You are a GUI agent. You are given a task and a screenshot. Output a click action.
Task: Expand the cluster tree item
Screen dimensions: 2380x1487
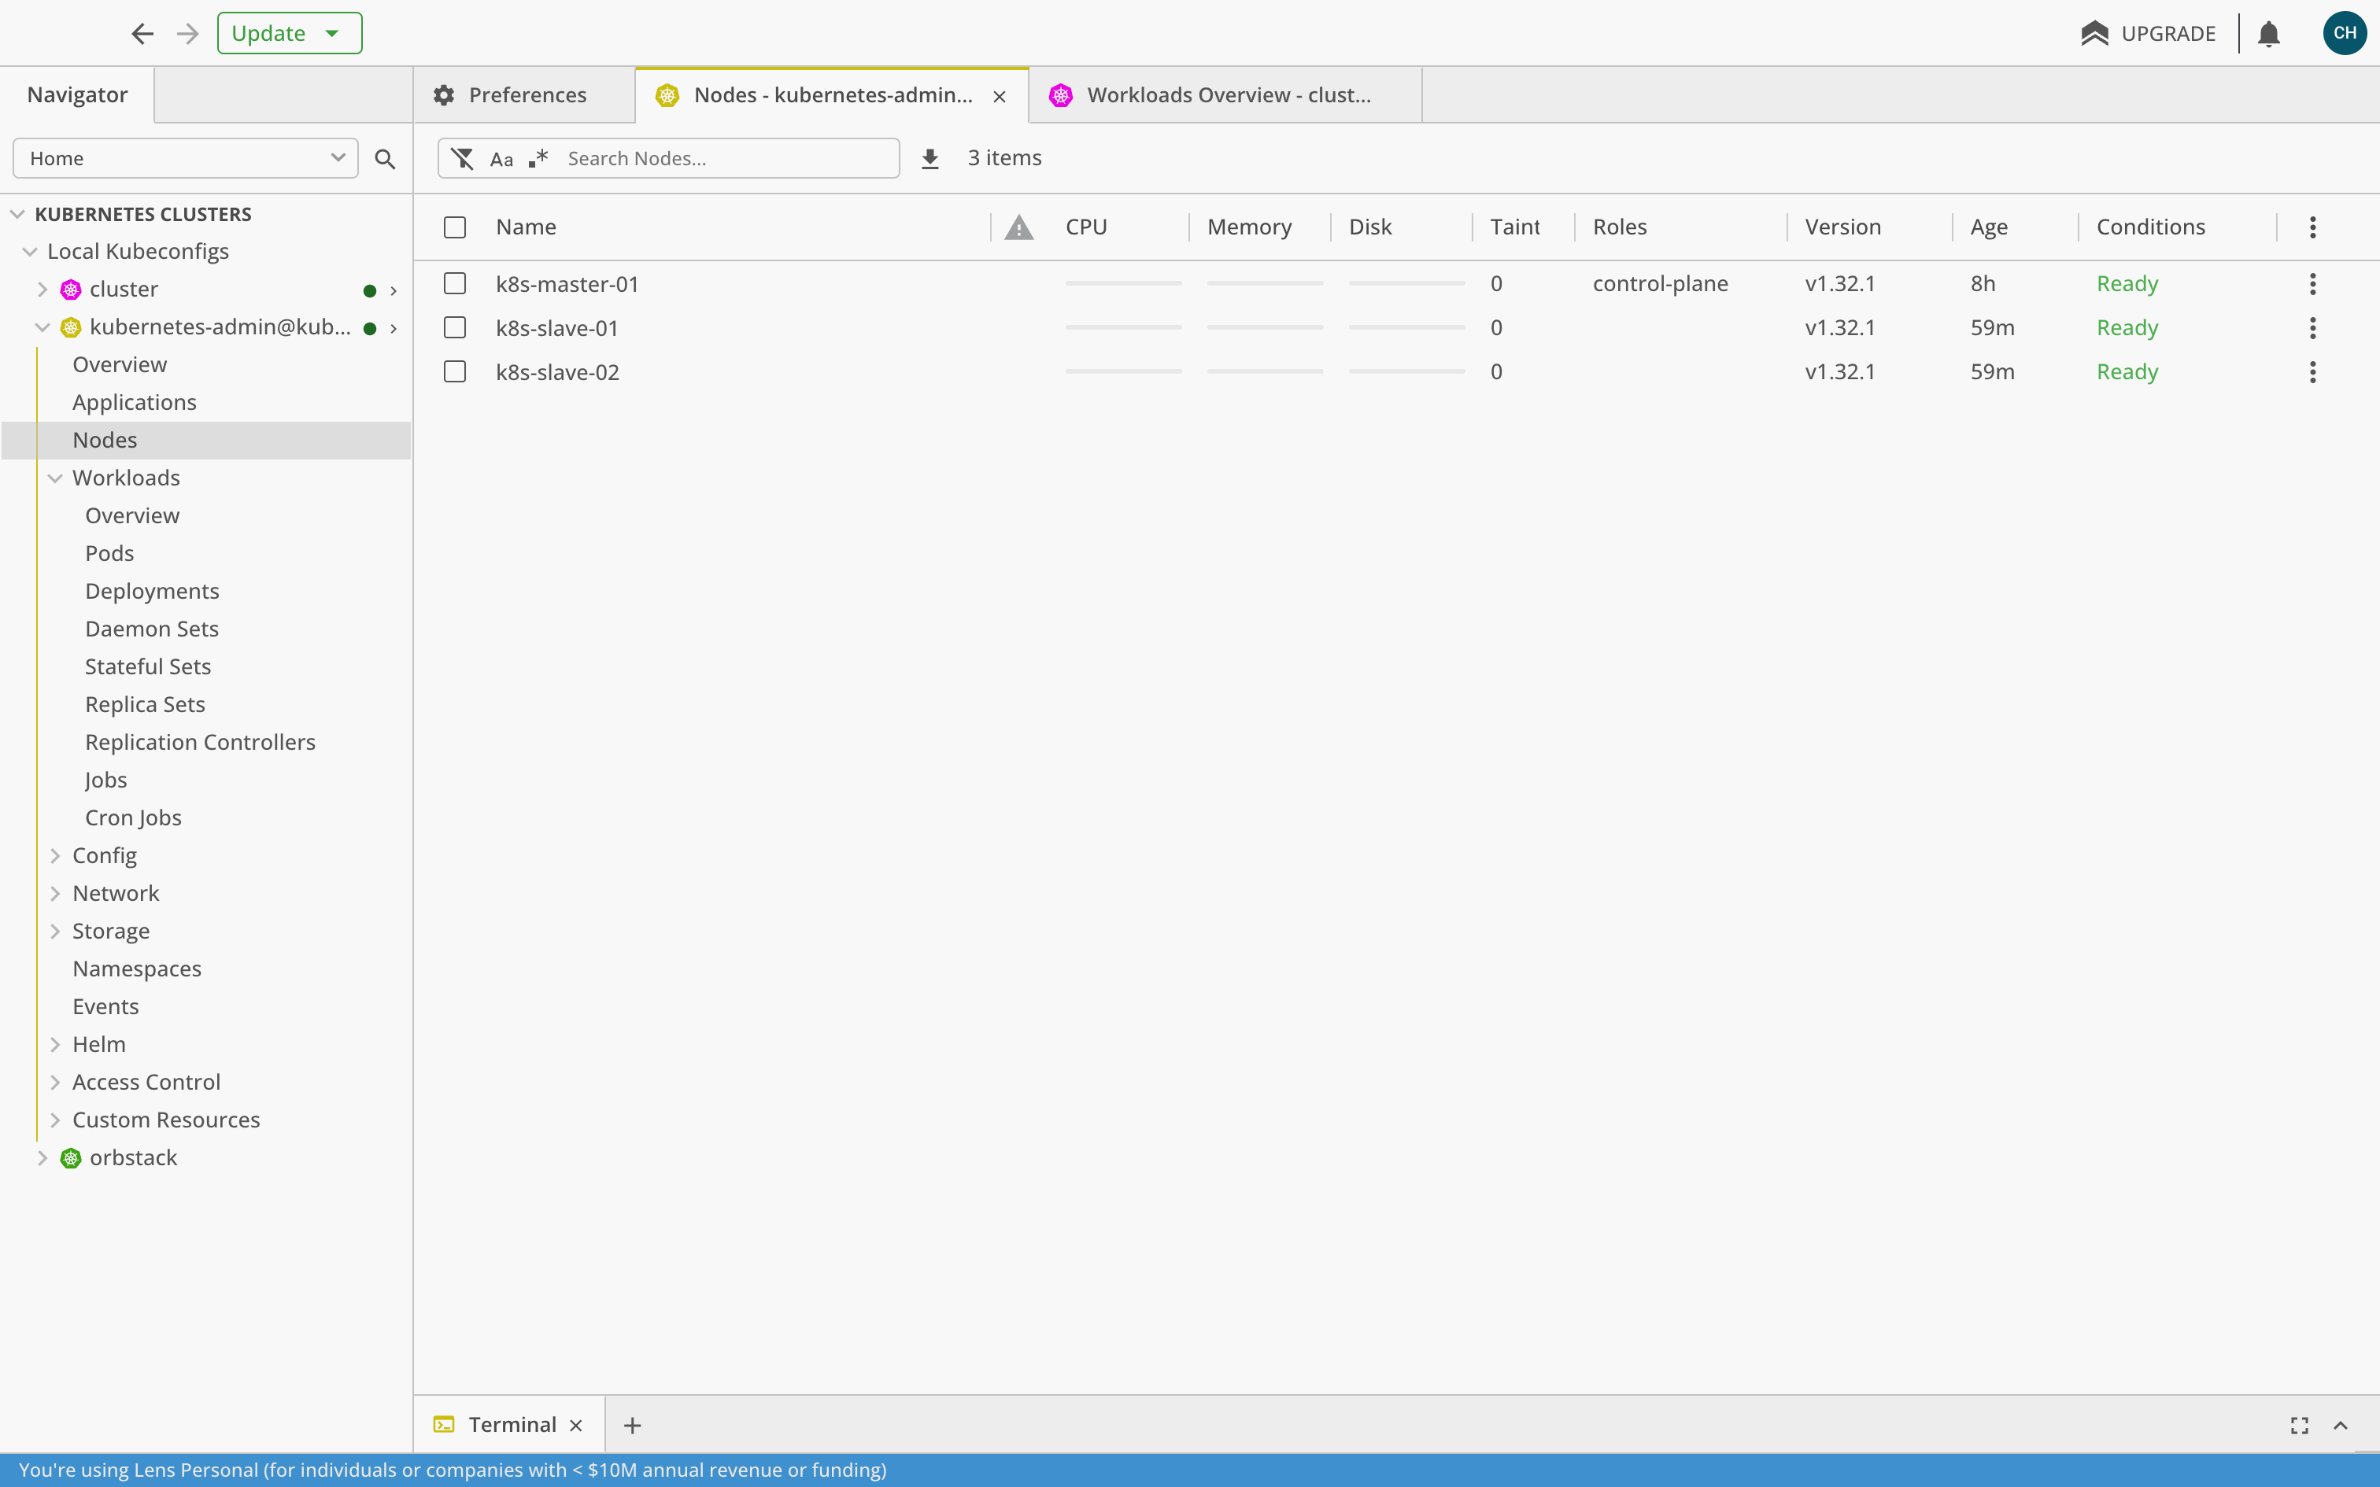click(42, 290)
